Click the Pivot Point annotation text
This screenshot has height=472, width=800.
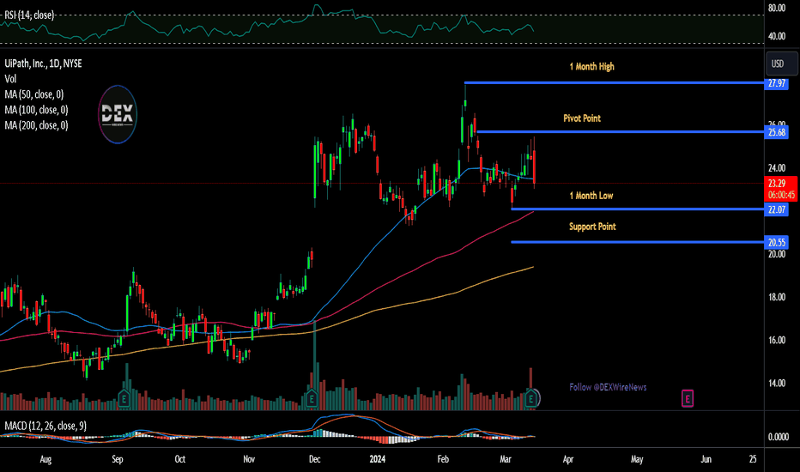(x=582, y=118)
